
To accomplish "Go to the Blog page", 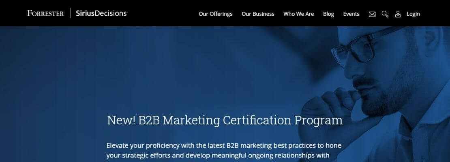I will (328, 14).
